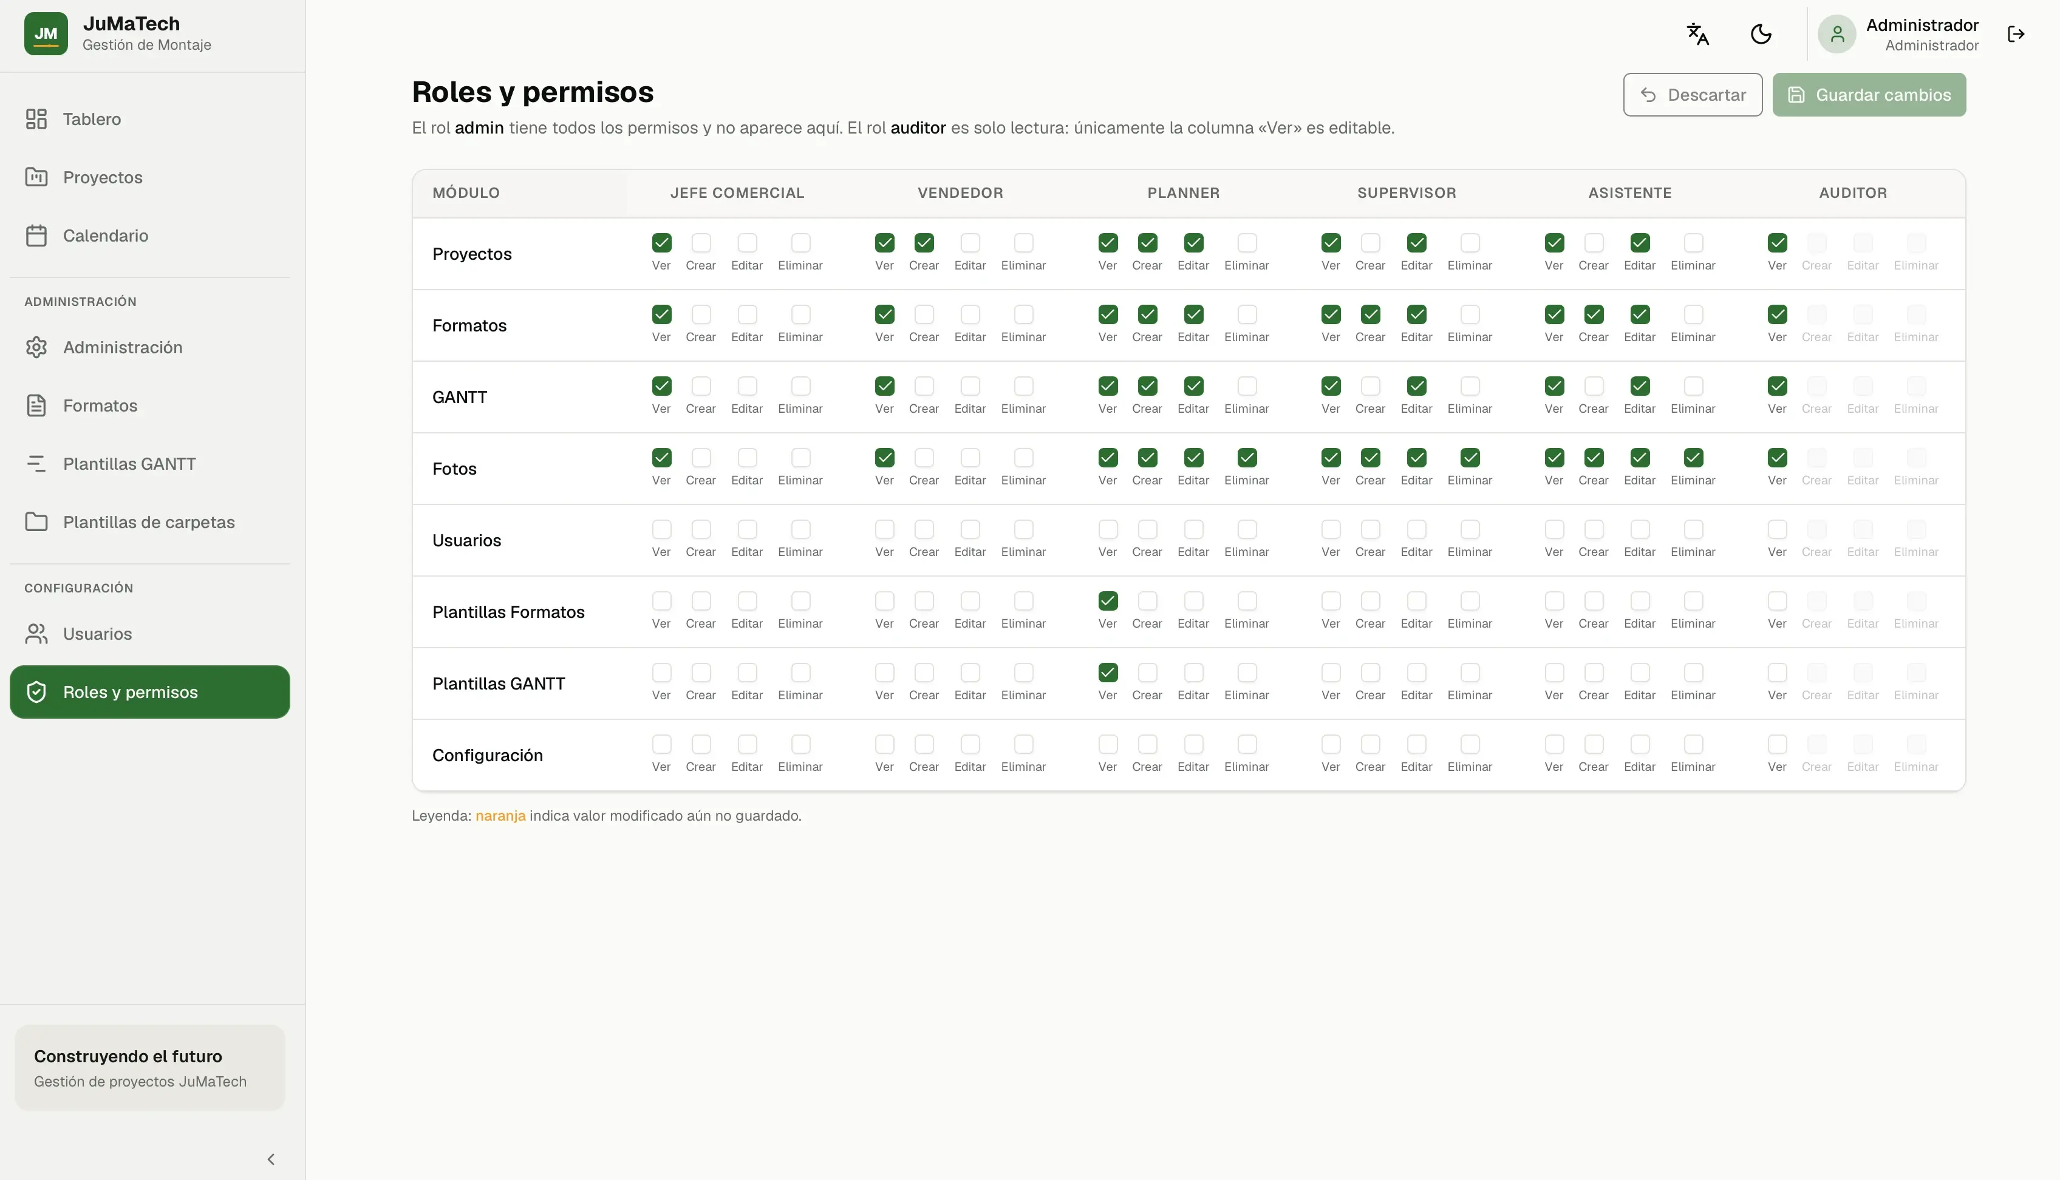Click the Construyendo el futuro card
This screenshot has height=1180, width=2060.
point(150,1067)
